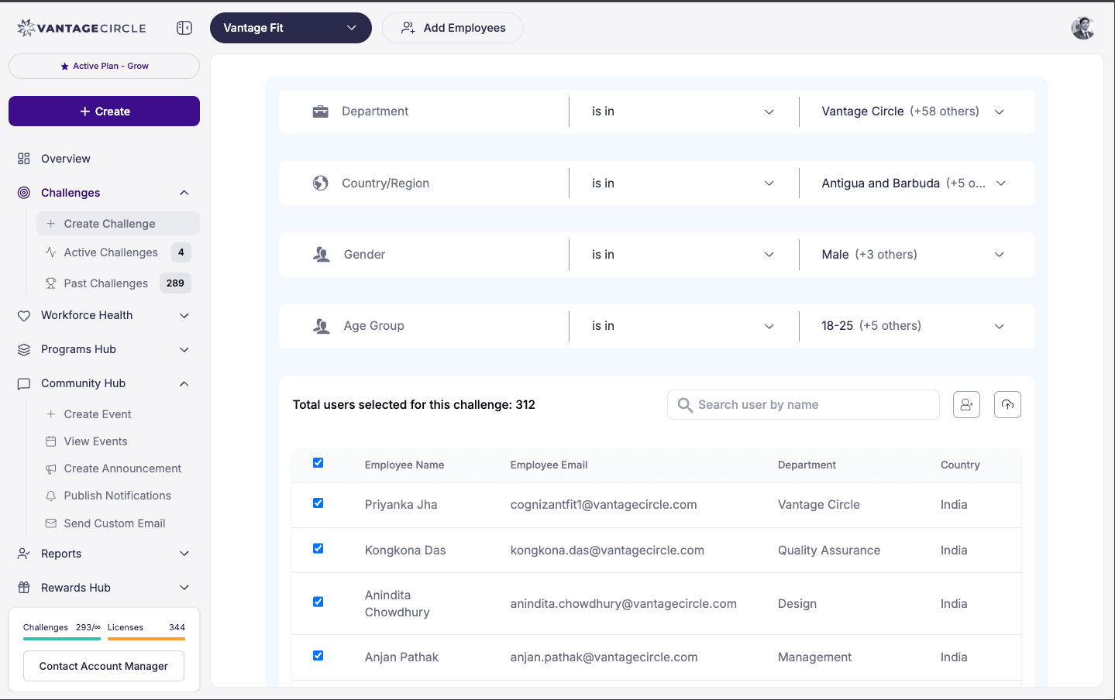Screen dimensions: 1115x700
Task: Uncheck the Anindita Chowdhury row checkbox
Action: 318,602
